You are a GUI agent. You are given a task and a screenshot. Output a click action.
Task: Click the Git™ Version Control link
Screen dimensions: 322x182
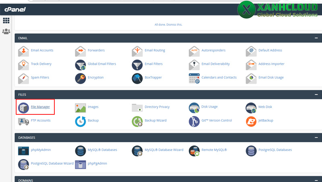click(217, 120)
